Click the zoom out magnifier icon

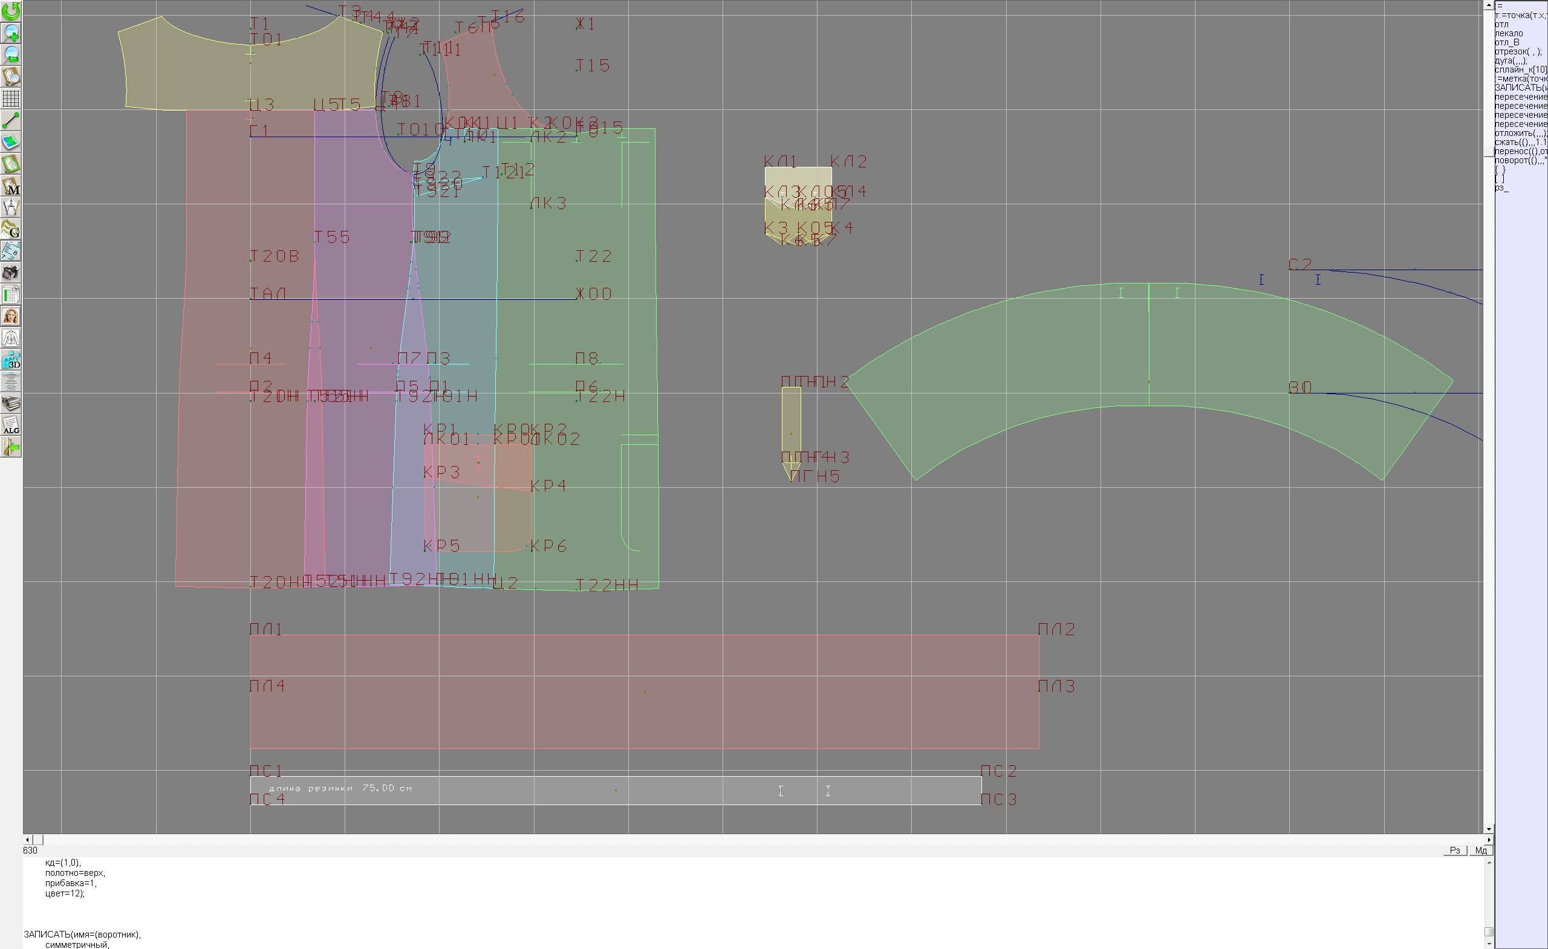(x=11, y=54)
